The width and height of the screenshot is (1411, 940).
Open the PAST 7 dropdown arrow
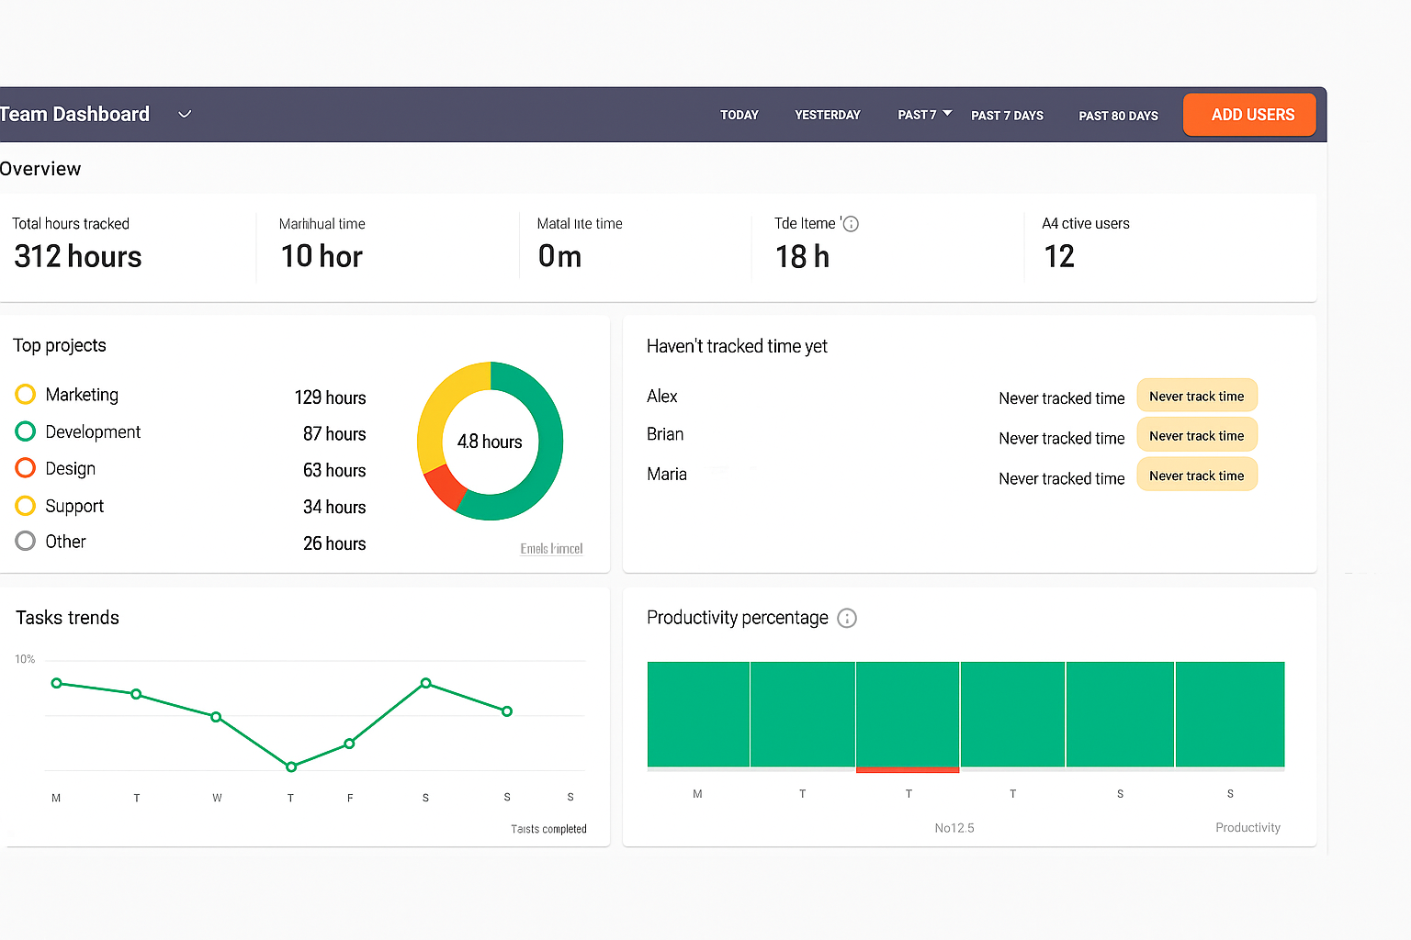tap(947, 114)
